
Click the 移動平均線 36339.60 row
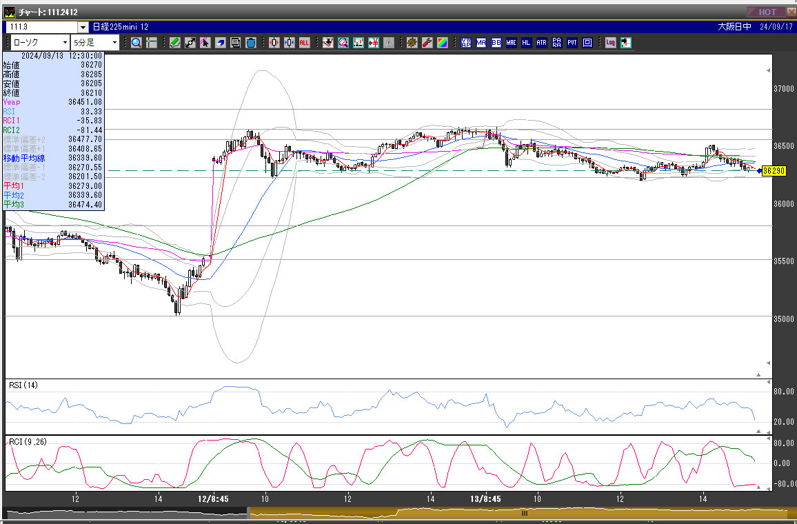[x=53, y=158]
